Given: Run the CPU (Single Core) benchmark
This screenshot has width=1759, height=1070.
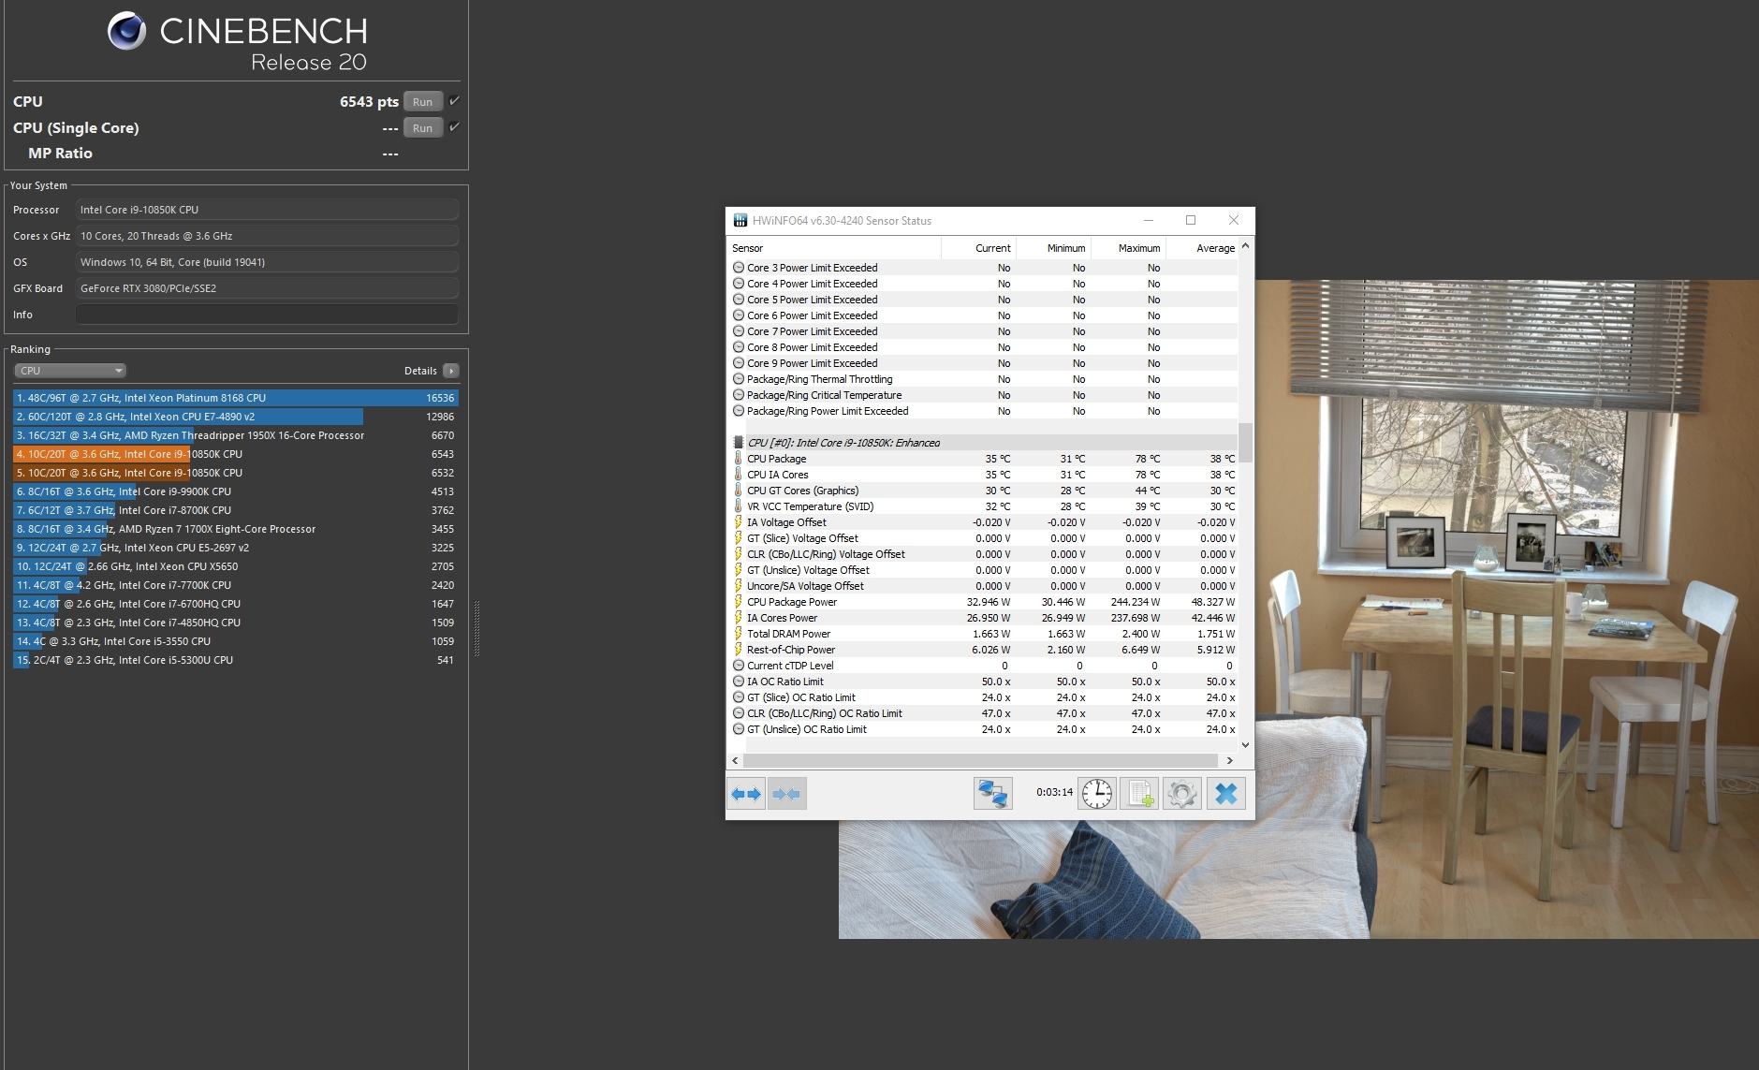Looking at the screenshot, I should 422,127.
